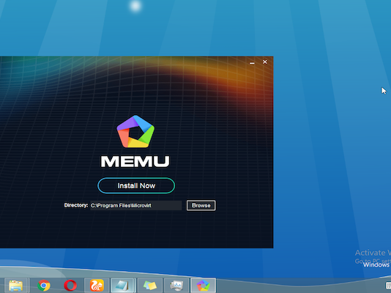
Task: Open the Browse directory dialog
Action: pyautogui.click(x=201, y=205)
